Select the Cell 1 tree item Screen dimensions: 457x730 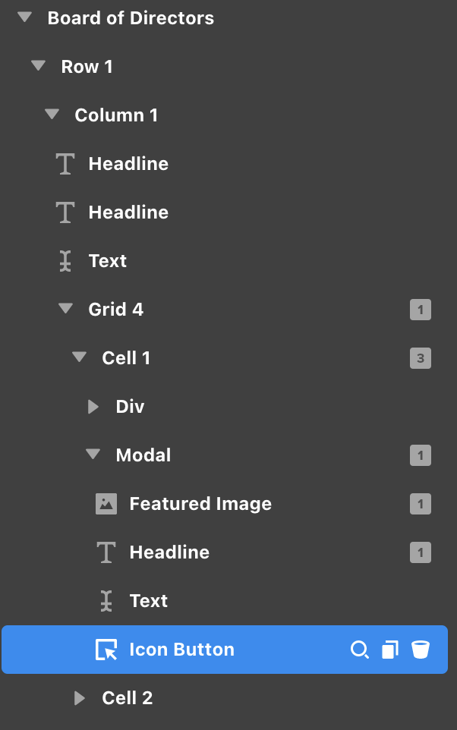coord(126,358)
